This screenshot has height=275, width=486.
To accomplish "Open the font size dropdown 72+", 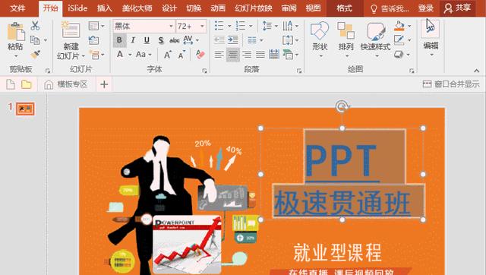I will [x=202, y=26].
